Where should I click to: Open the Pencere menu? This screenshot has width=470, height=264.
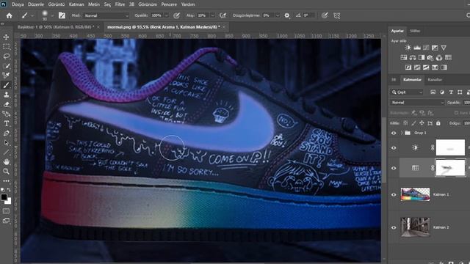169,4
